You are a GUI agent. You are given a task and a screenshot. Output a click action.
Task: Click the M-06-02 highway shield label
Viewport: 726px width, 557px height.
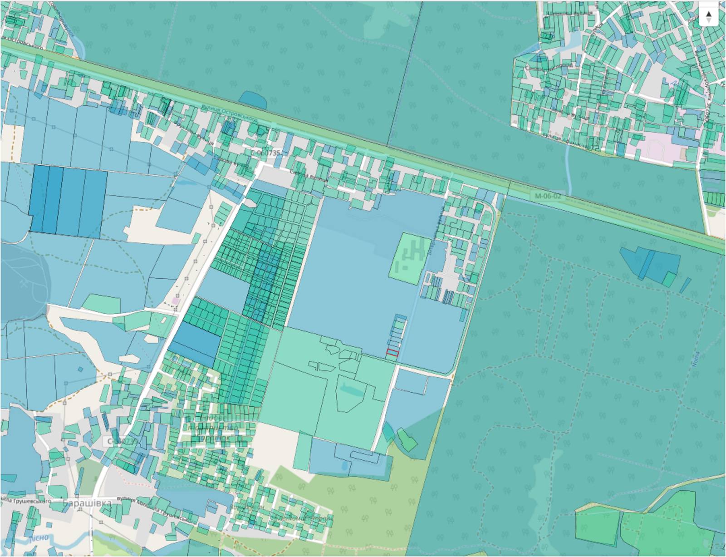[x=548, y=196]
